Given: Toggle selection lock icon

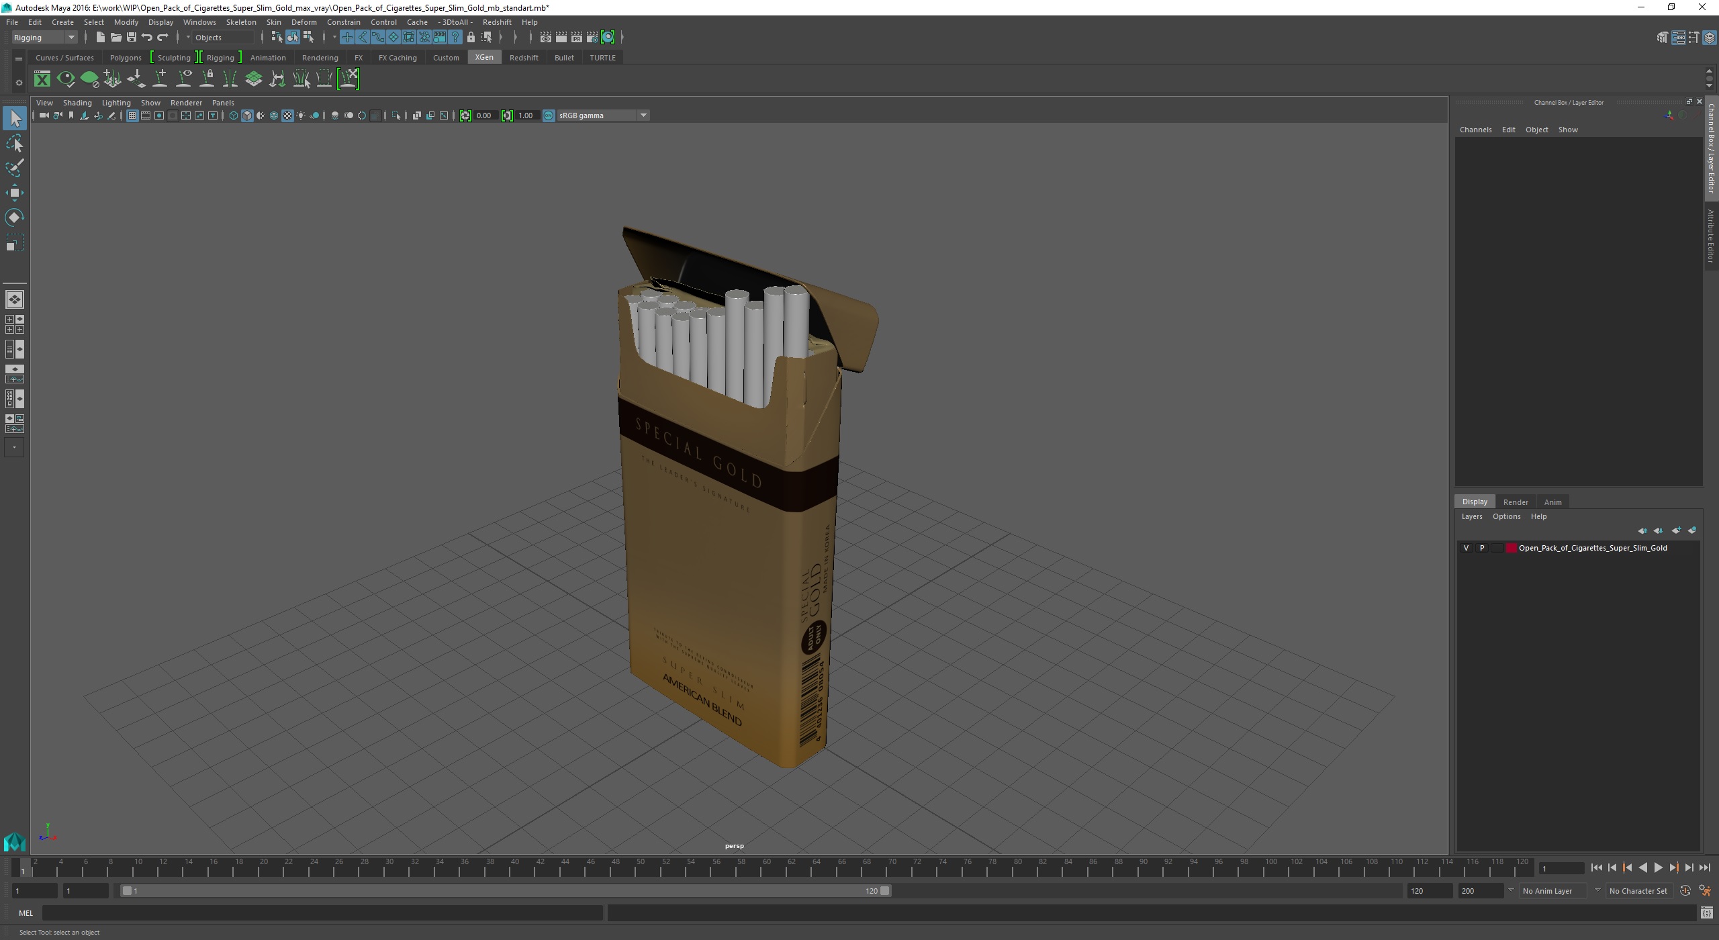Looking at the screenshot, I should pyautogui.click(x=471, y=37).
